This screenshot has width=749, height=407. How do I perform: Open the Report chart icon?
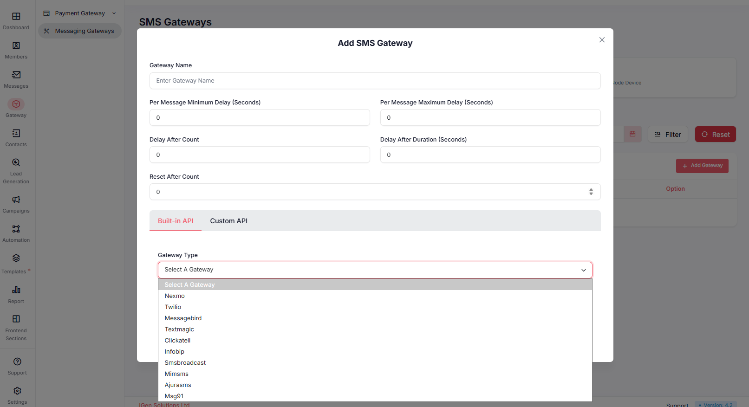point(16,290)
